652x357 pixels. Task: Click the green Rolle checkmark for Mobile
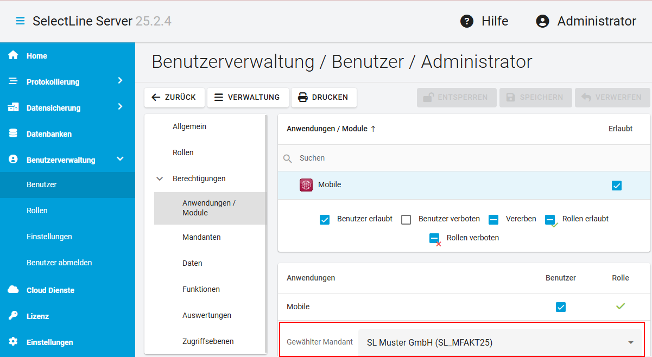coord(621,307)
